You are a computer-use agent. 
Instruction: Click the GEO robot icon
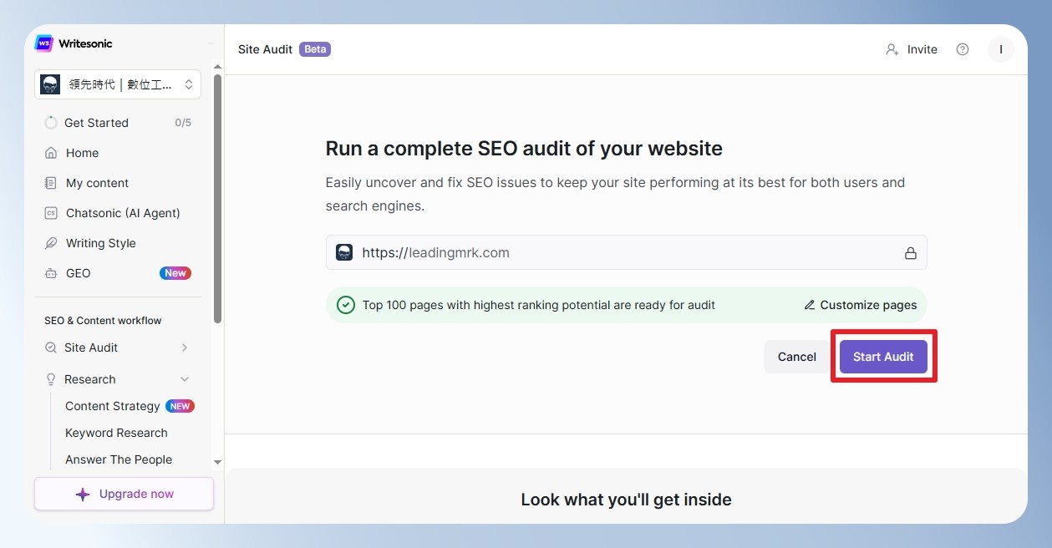coord(51,273)
